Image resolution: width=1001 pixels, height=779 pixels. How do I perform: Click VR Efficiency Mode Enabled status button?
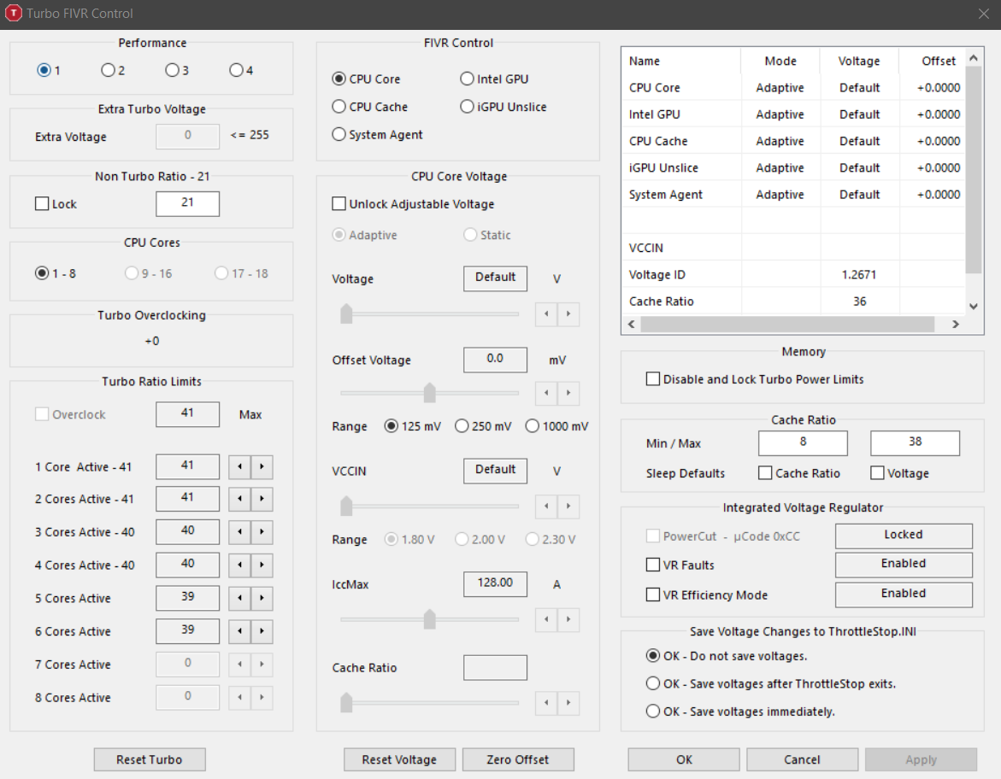[x=904, y=594]
